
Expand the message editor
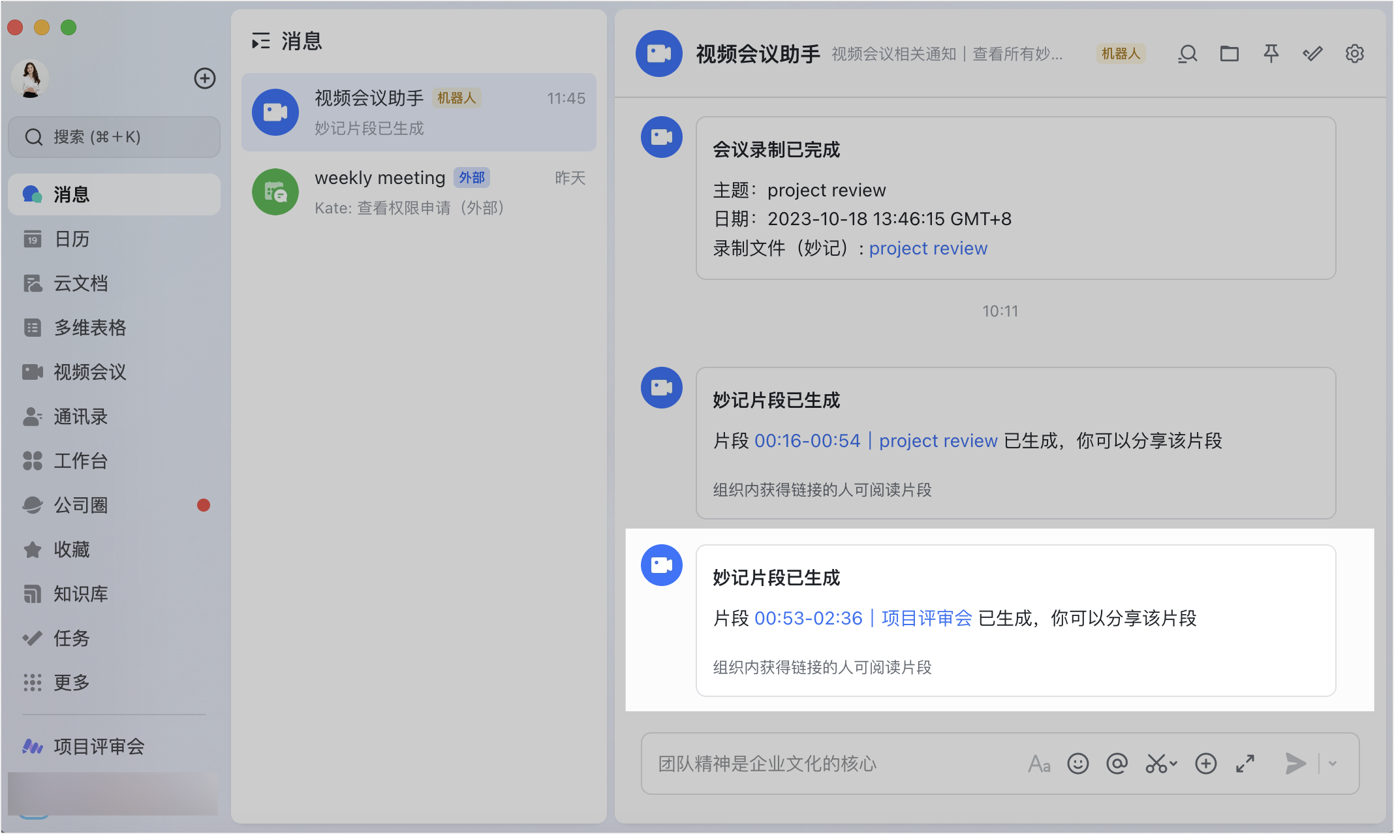click(1245, 764)
